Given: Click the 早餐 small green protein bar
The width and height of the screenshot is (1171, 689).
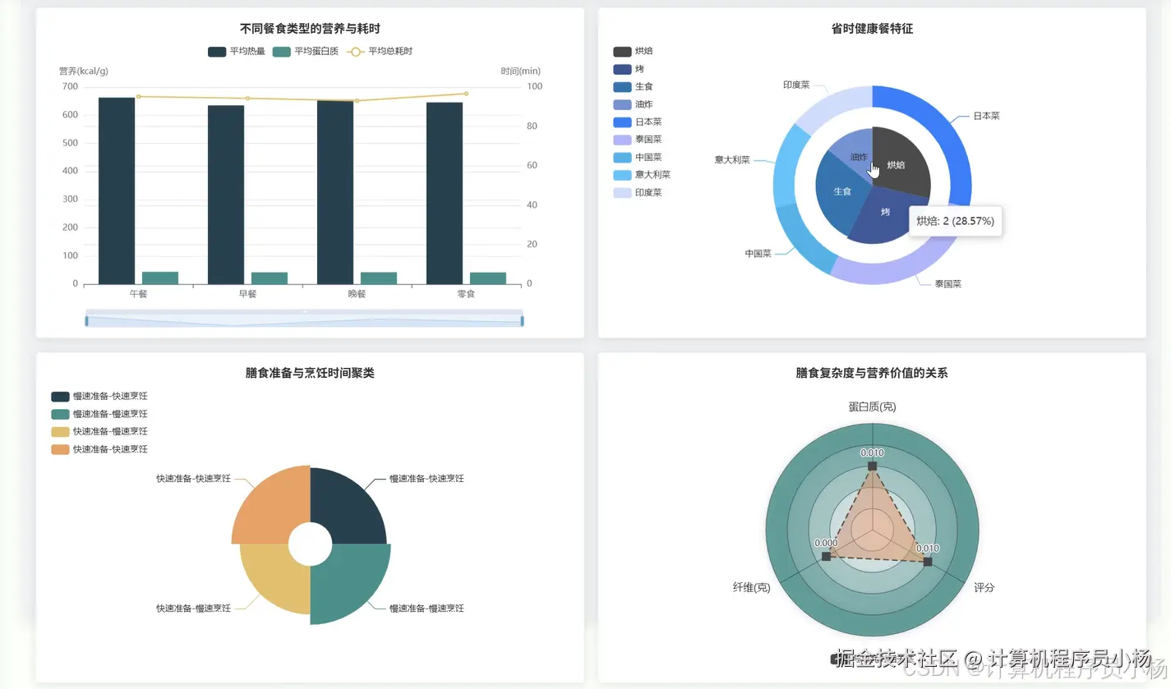Looking at the screenshot, I should click(x=270, y=278).
